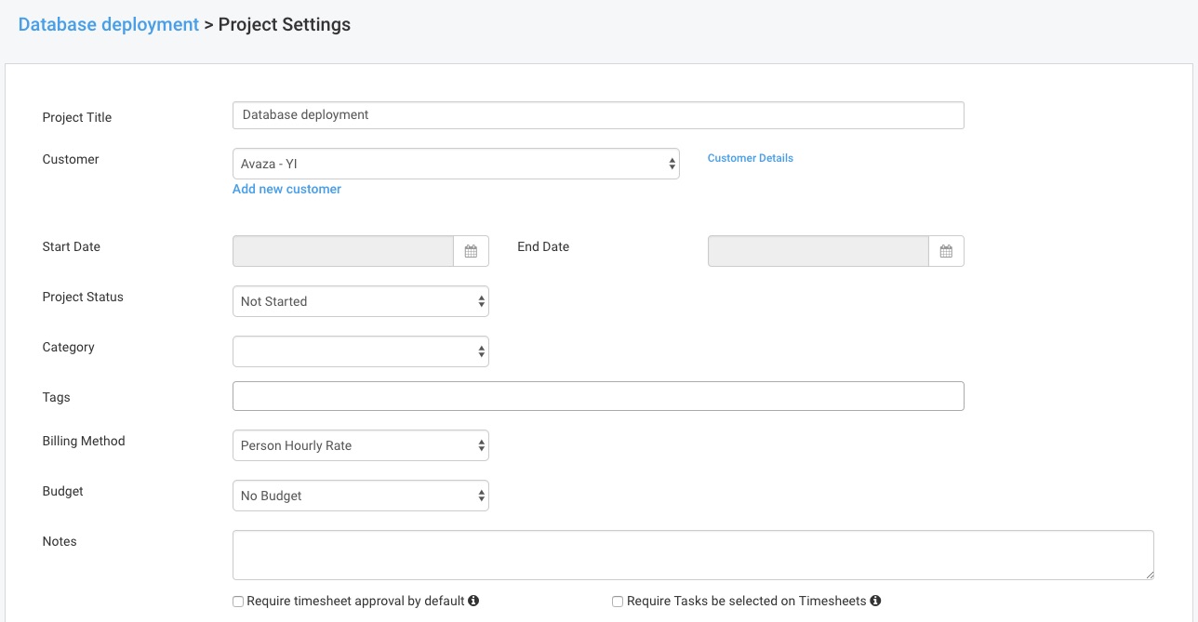Focus the Tags input field
Screen dimensions: 1198x622
tap(598, 396)
